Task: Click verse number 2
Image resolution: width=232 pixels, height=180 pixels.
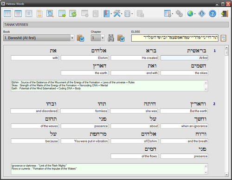Action: pyautogui.click(x=214, y=104)
